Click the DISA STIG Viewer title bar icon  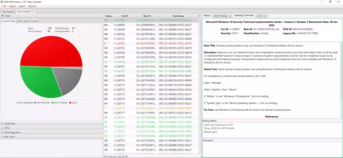pyautogui.click(x=3, y=2)
